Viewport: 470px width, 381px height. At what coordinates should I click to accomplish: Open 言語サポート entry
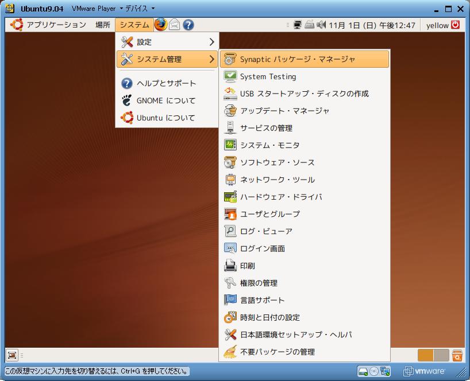(305, 300)
